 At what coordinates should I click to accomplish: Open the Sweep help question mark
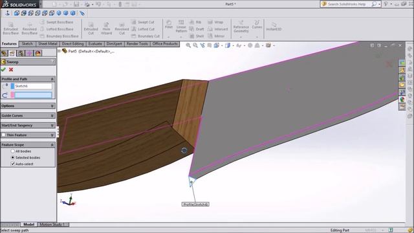tap(52, 62)
